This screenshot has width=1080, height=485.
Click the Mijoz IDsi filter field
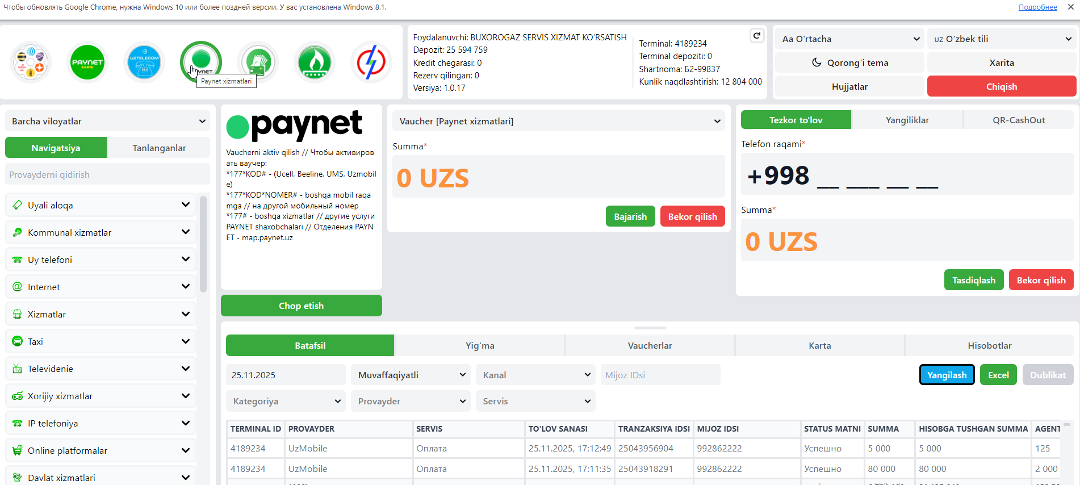click(x=660, y=375)
